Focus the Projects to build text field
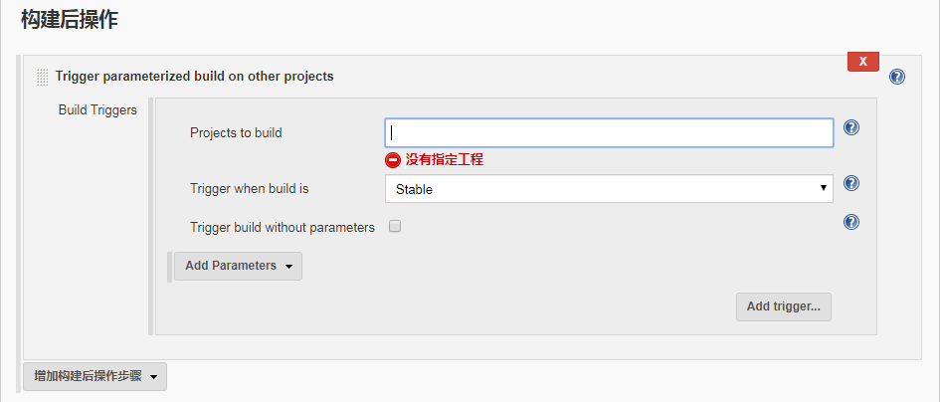The height and width of the screenshot is (402, 942). pos(609,132)
